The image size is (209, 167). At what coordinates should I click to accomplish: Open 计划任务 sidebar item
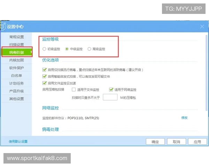(x=16, y=83)
